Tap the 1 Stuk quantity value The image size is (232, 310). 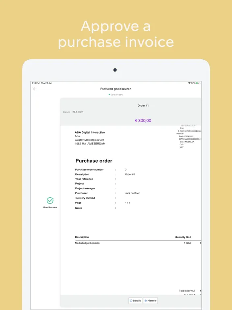coord(188,243)
